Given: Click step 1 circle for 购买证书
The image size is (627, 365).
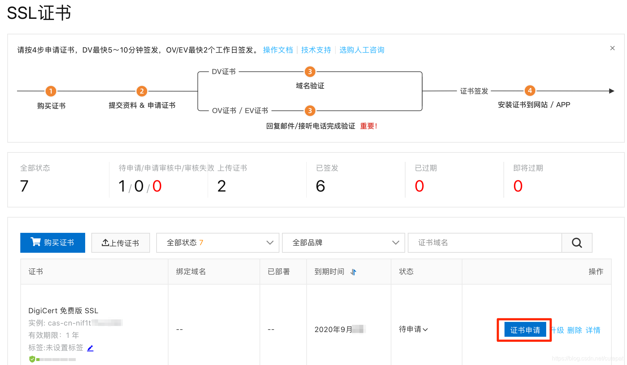Looking at the screenshot, I should pyautogui.click(x=51, y=91).
